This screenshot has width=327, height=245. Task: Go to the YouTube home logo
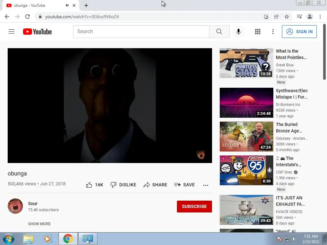pyautogui.click(x=37, y=32)
